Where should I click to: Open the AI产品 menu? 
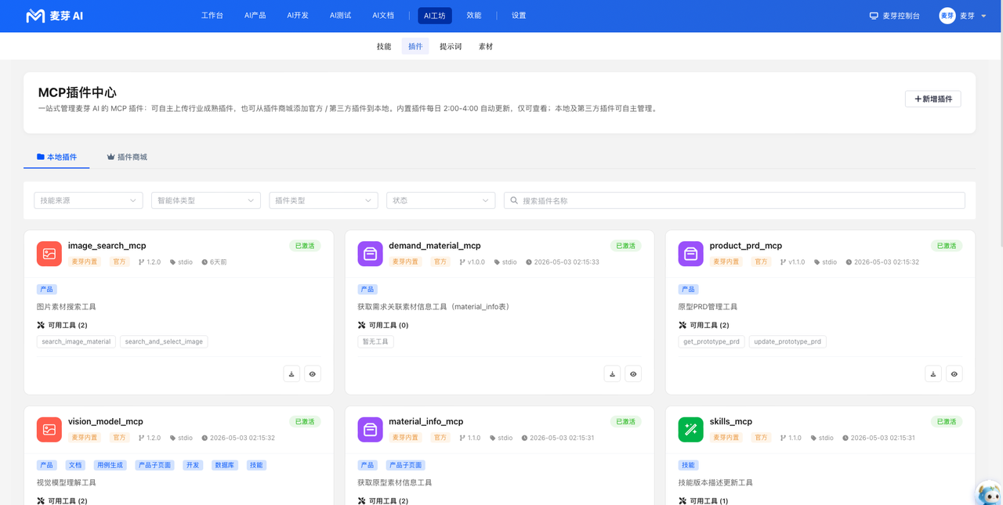[x=255, y=16]
